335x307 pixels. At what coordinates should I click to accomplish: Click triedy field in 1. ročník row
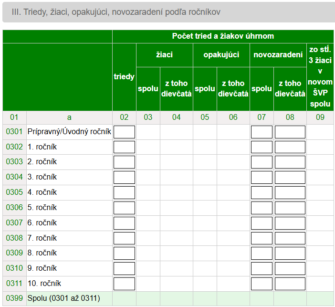124,147
